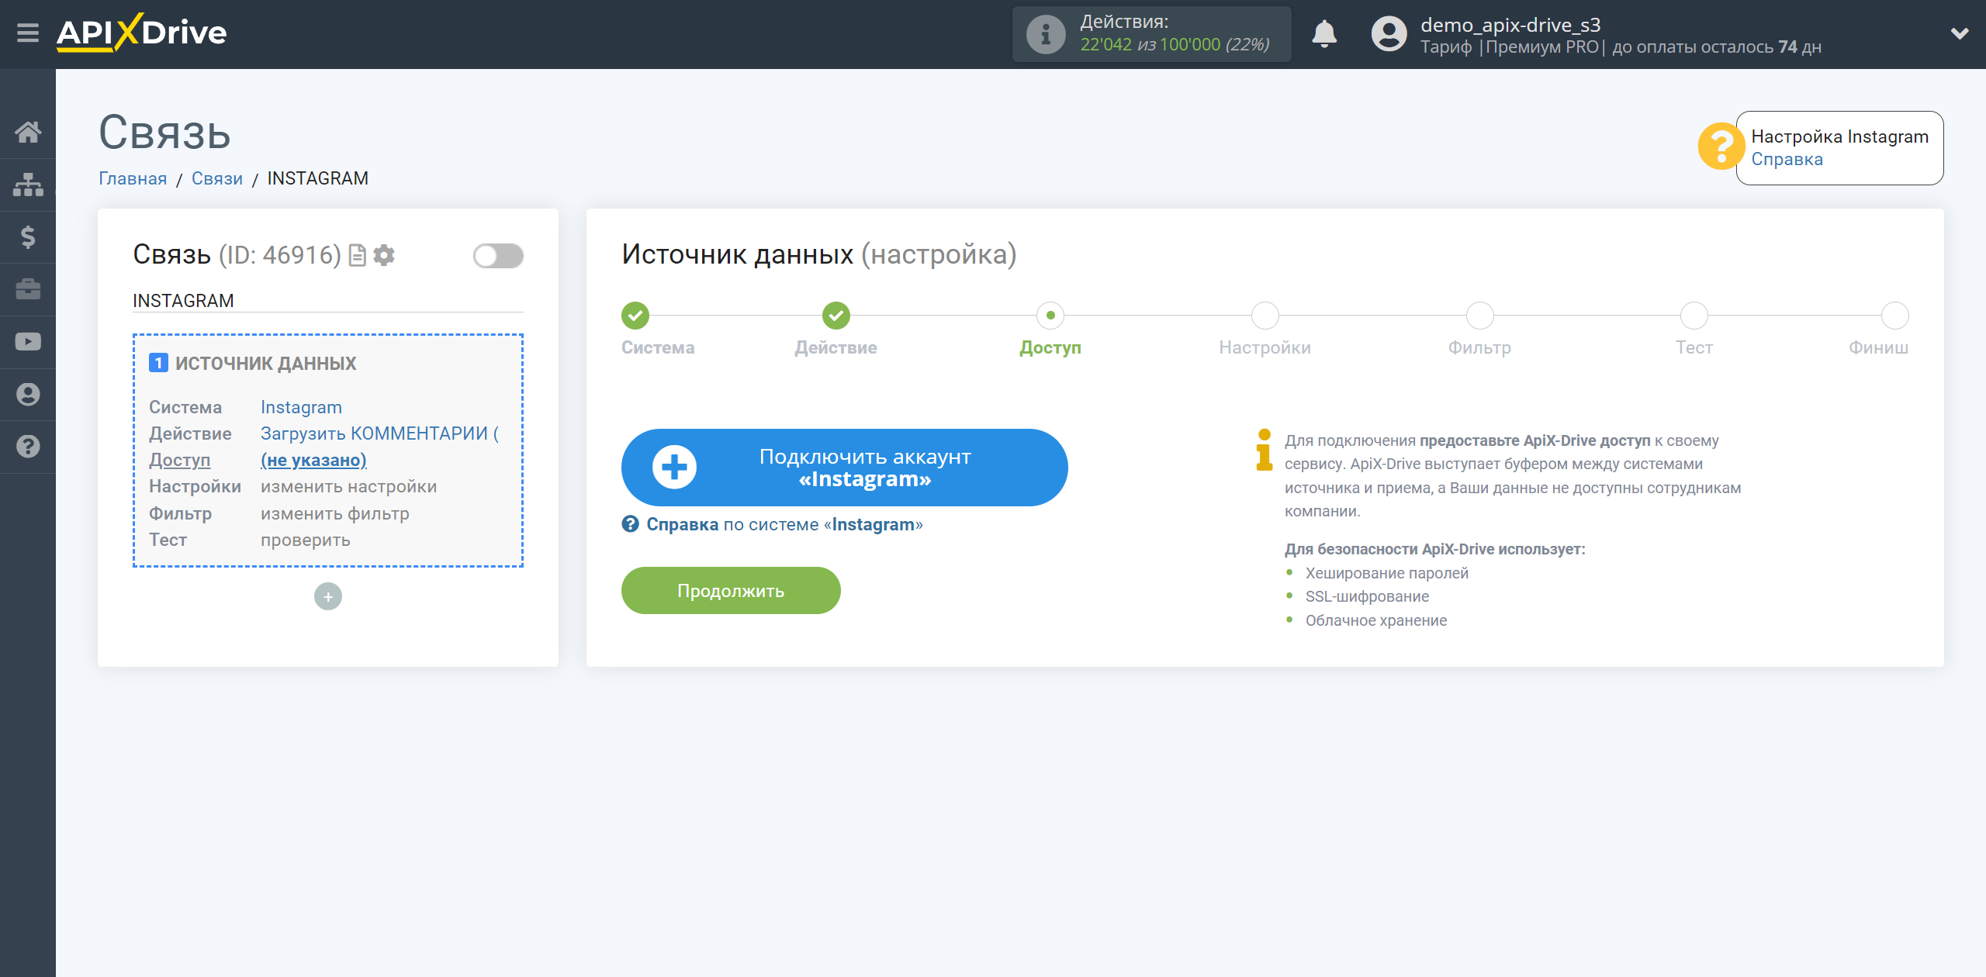This screenshot has height=977, width=1986.
Task: Open connection settings gear icon
Action: (x=384, y=255)
